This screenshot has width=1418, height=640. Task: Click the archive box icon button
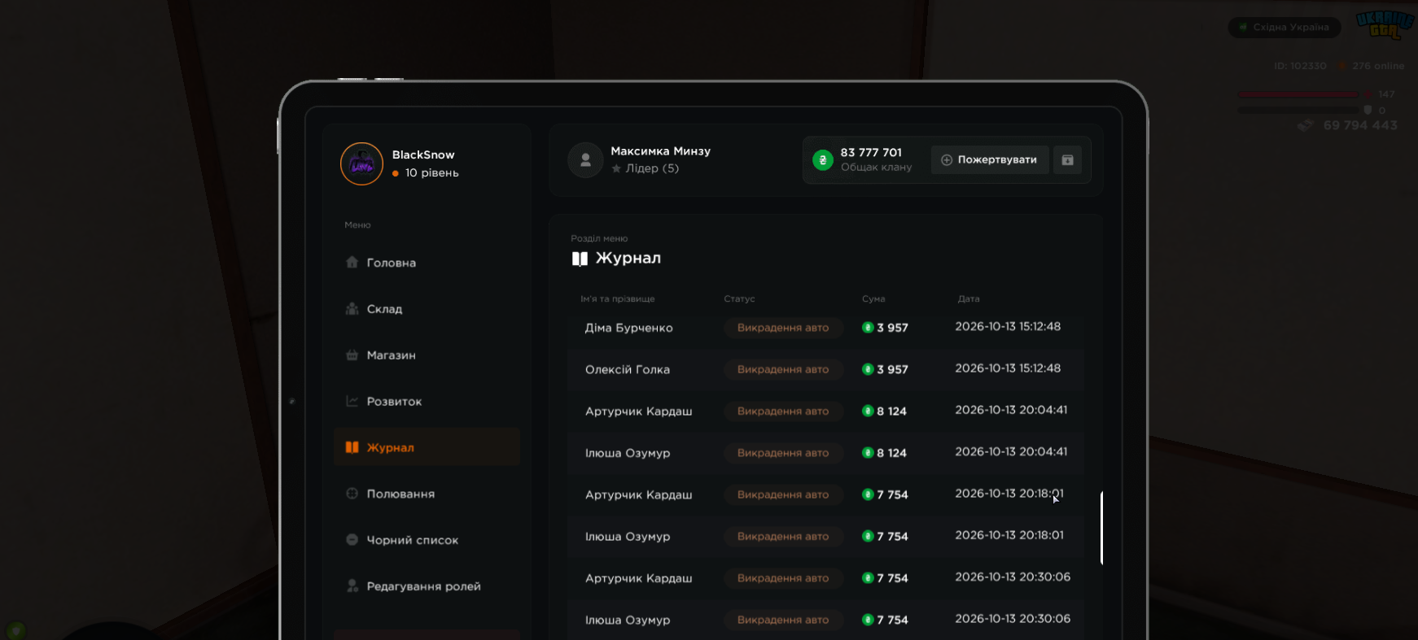(1067, 160)
